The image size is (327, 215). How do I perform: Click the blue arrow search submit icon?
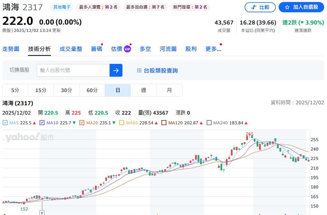[x=116, y=70]
